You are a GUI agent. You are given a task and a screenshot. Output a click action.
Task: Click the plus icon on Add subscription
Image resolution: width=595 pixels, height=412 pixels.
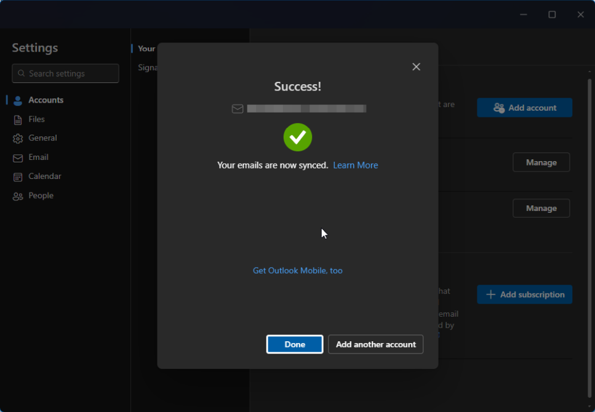pos(490,295)
